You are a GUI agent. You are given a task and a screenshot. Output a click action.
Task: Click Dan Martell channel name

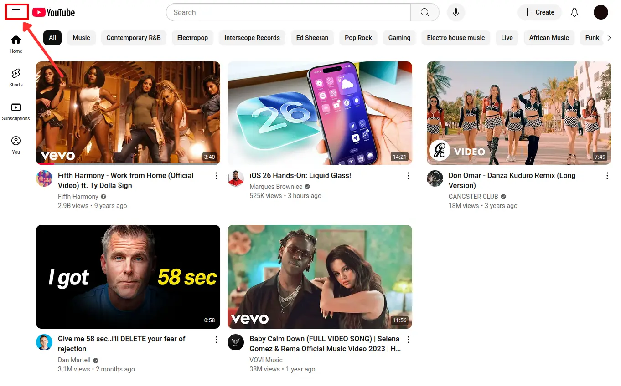pyautogui.click(x=74, y=360)
